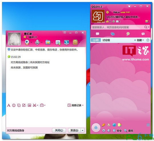This screenshot has width=154, height=141.
Task: Open the skin changer shirt icon in QQ2012
Action: pyautogui.click(x=129, y=6)
